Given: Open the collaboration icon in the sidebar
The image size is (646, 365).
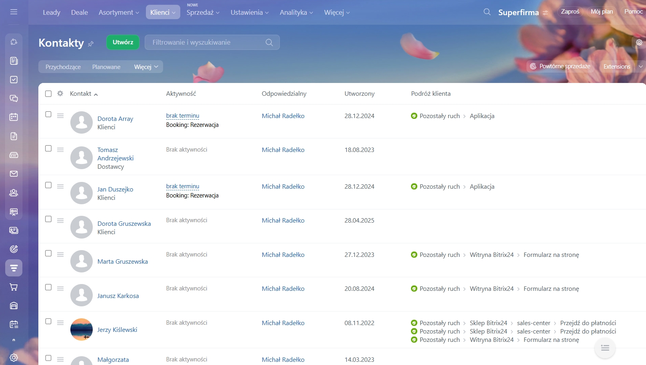Looking at the screenshot, I should pos(14,42).
